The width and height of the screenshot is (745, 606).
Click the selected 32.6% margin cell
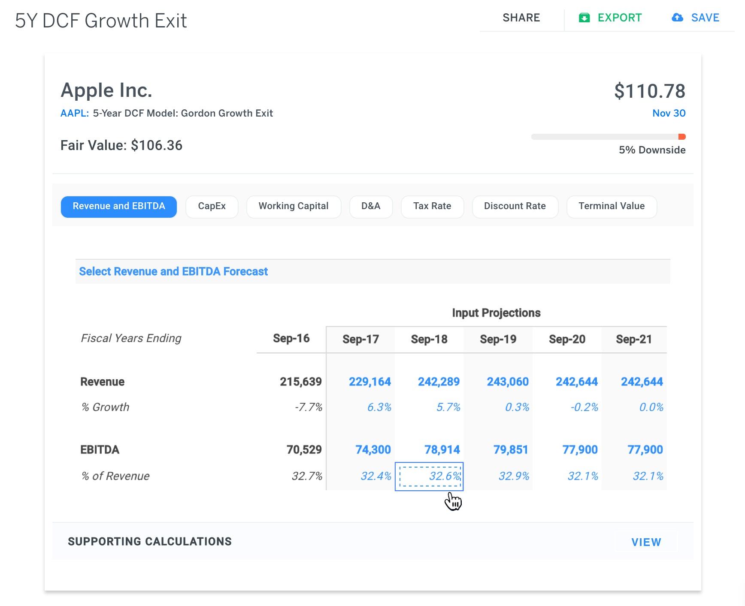[x=429, y=476]
